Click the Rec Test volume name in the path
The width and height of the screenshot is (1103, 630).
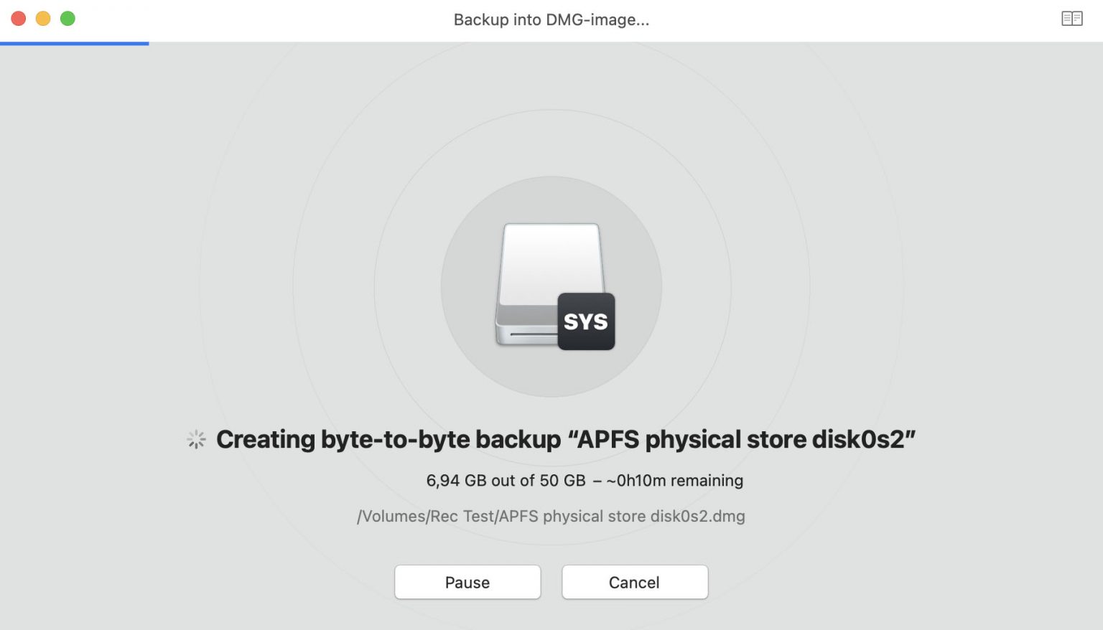(x=465, y=516)
